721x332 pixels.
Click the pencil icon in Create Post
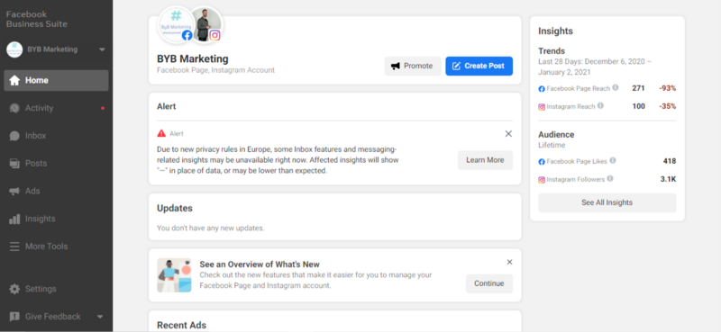coord(456,66)
